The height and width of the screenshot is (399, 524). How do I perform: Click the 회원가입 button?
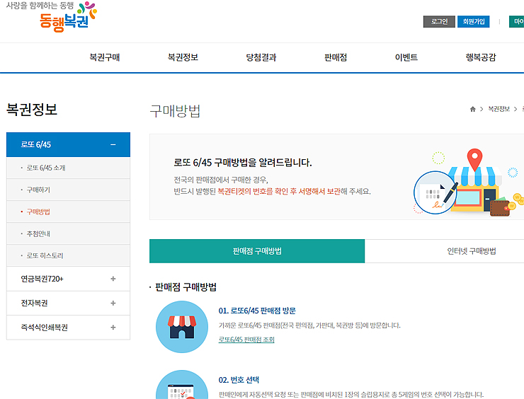pyautogui.click(x=474, y=22)
